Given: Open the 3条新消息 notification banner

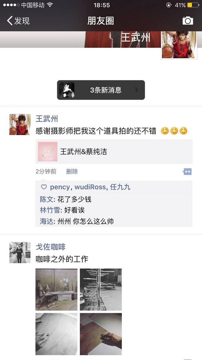Looking at the screenshot, I should pyautogui.click(x=101, y=90).
